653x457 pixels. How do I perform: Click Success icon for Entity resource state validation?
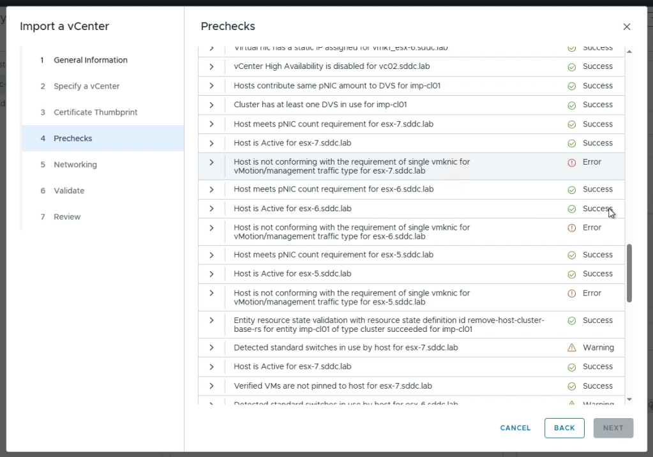[571, 321]
